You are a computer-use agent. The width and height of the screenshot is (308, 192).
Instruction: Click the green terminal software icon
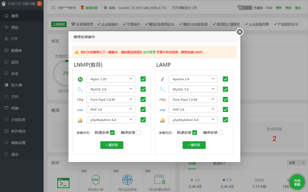tap(63, 183)
